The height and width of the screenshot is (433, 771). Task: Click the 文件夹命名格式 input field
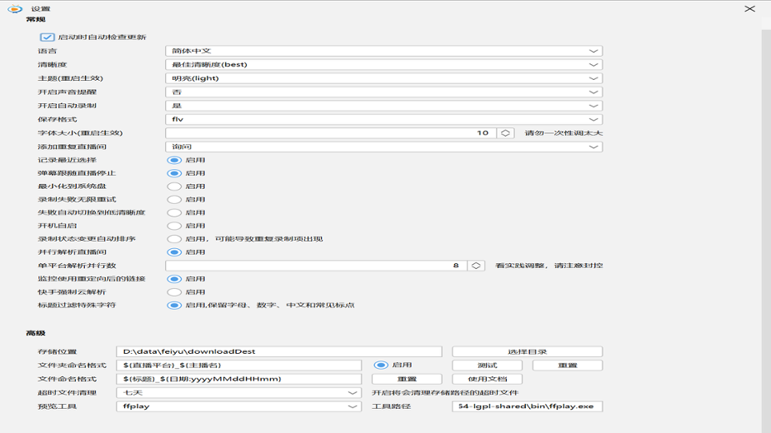point(238,366)
